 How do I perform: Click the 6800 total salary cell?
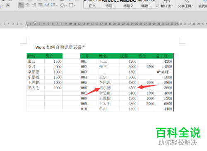point(164,104)
